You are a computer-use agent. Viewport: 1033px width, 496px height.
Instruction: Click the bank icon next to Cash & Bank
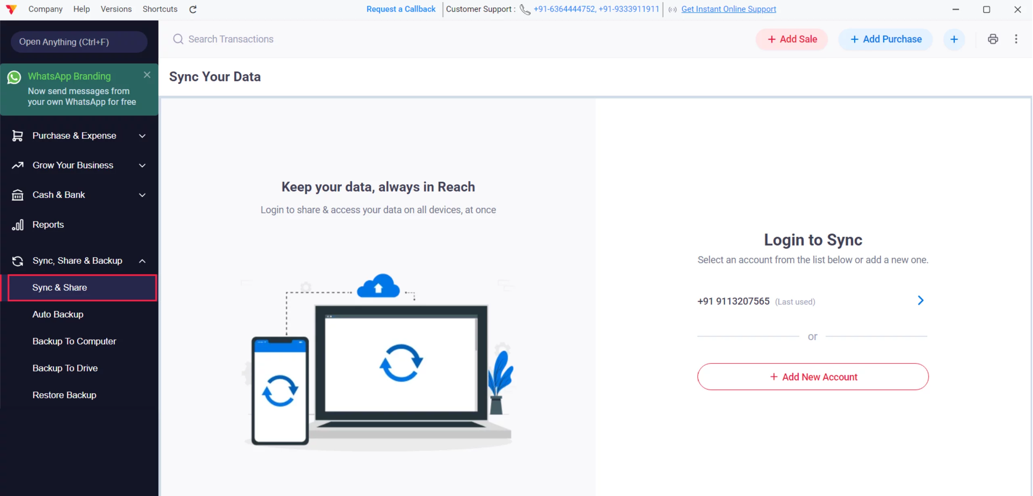click(x=17, y=195)
